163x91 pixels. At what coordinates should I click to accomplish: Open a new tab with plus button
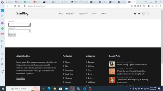click(x=138, y=2)
